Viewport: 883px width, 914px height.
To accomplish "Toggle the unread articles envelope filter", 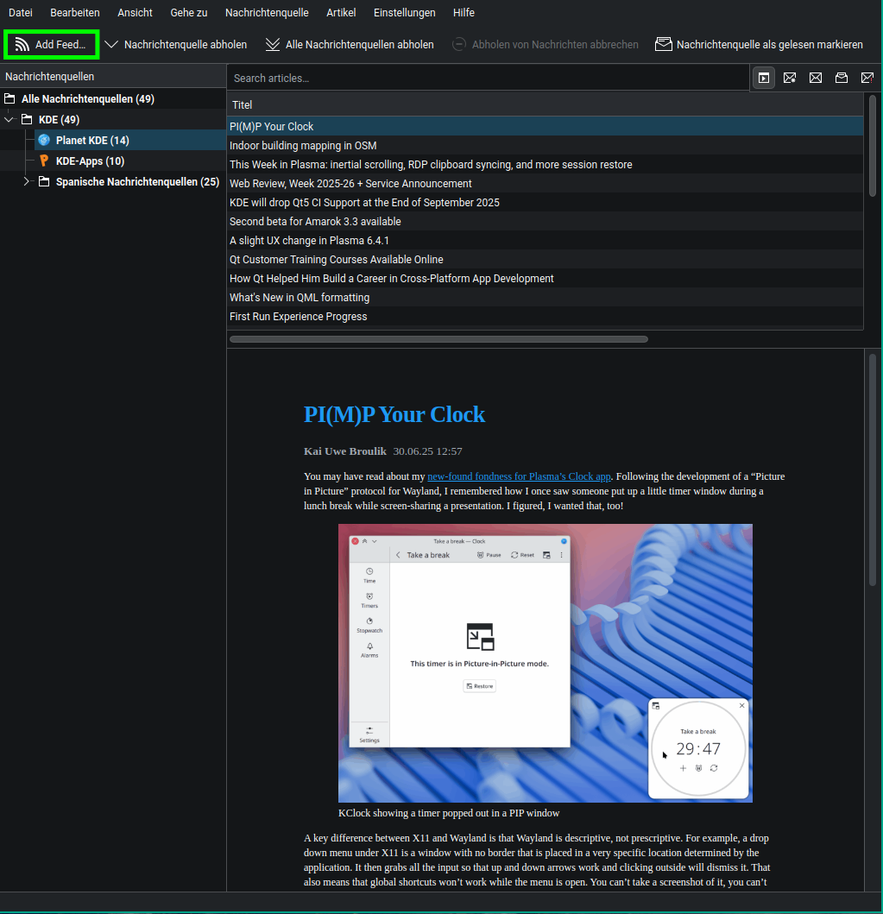I will pos(815,78).
